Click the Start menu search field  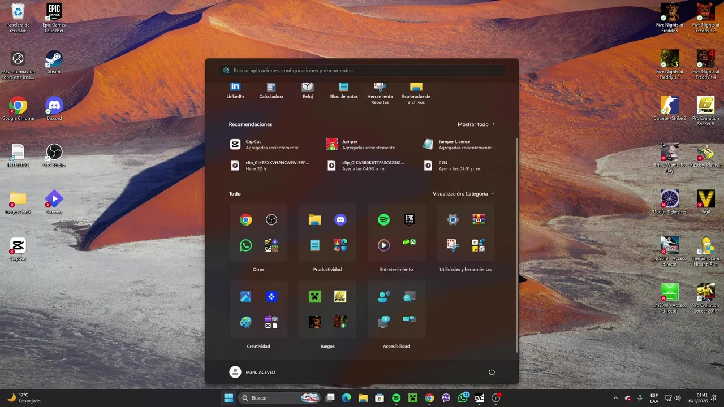click(362, 71)
